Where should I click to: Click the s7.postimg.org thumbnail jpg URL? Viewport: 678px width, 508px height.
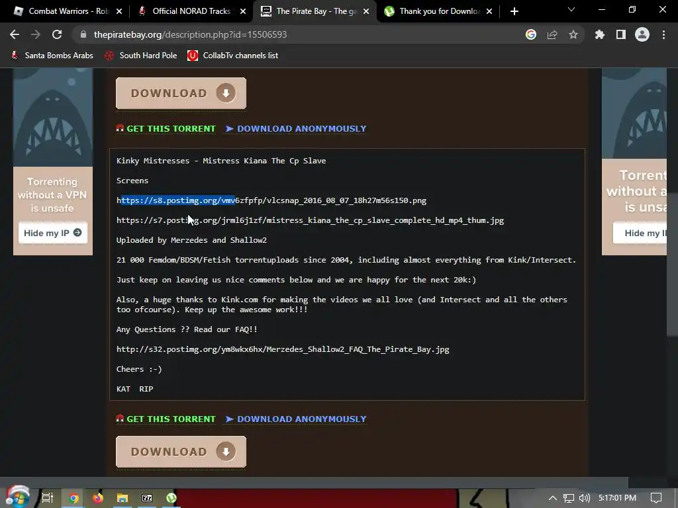(310, 220)
